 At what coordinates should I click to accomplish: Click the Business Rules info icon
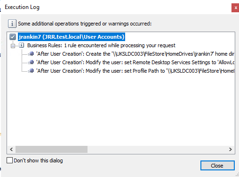point(21,45)
